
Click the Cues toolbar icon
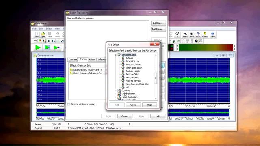click(185, 35)
